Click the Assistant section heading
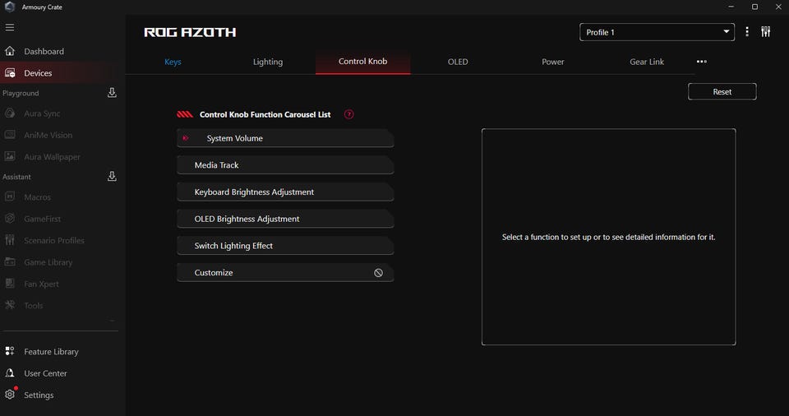The width and height of the screenshot is (789, 416). click(16, 177)
